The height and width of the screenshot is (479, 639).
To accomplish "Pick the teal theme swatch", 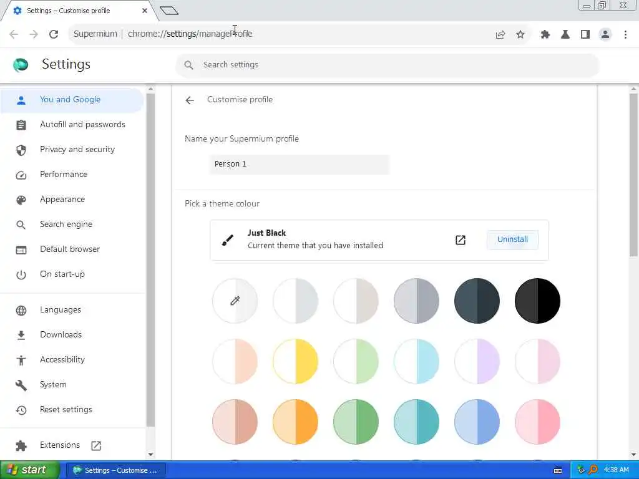I will click(x=416, y=422).
